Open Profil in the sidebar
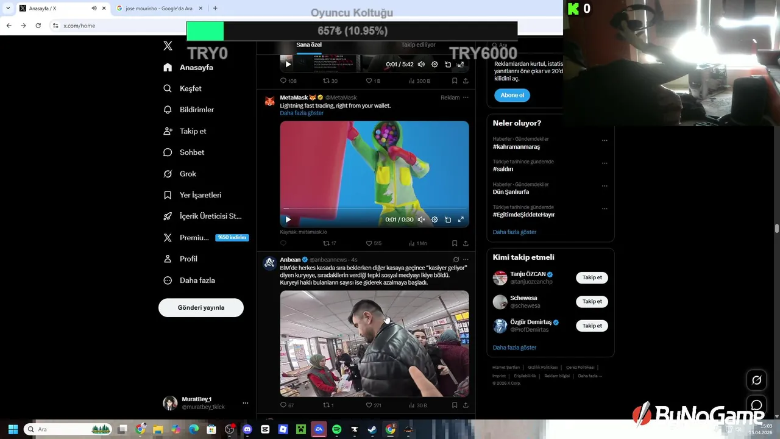 [180, 259]
